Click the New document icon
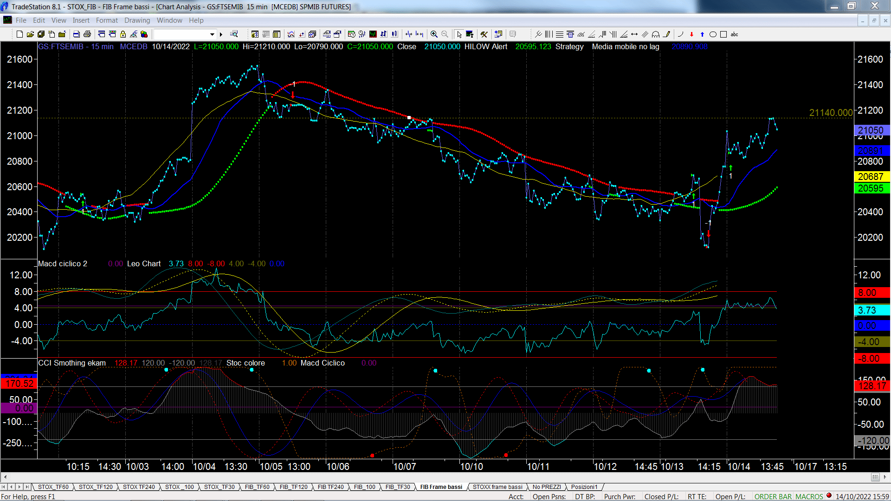891x501 pixels. click(19, 34)
